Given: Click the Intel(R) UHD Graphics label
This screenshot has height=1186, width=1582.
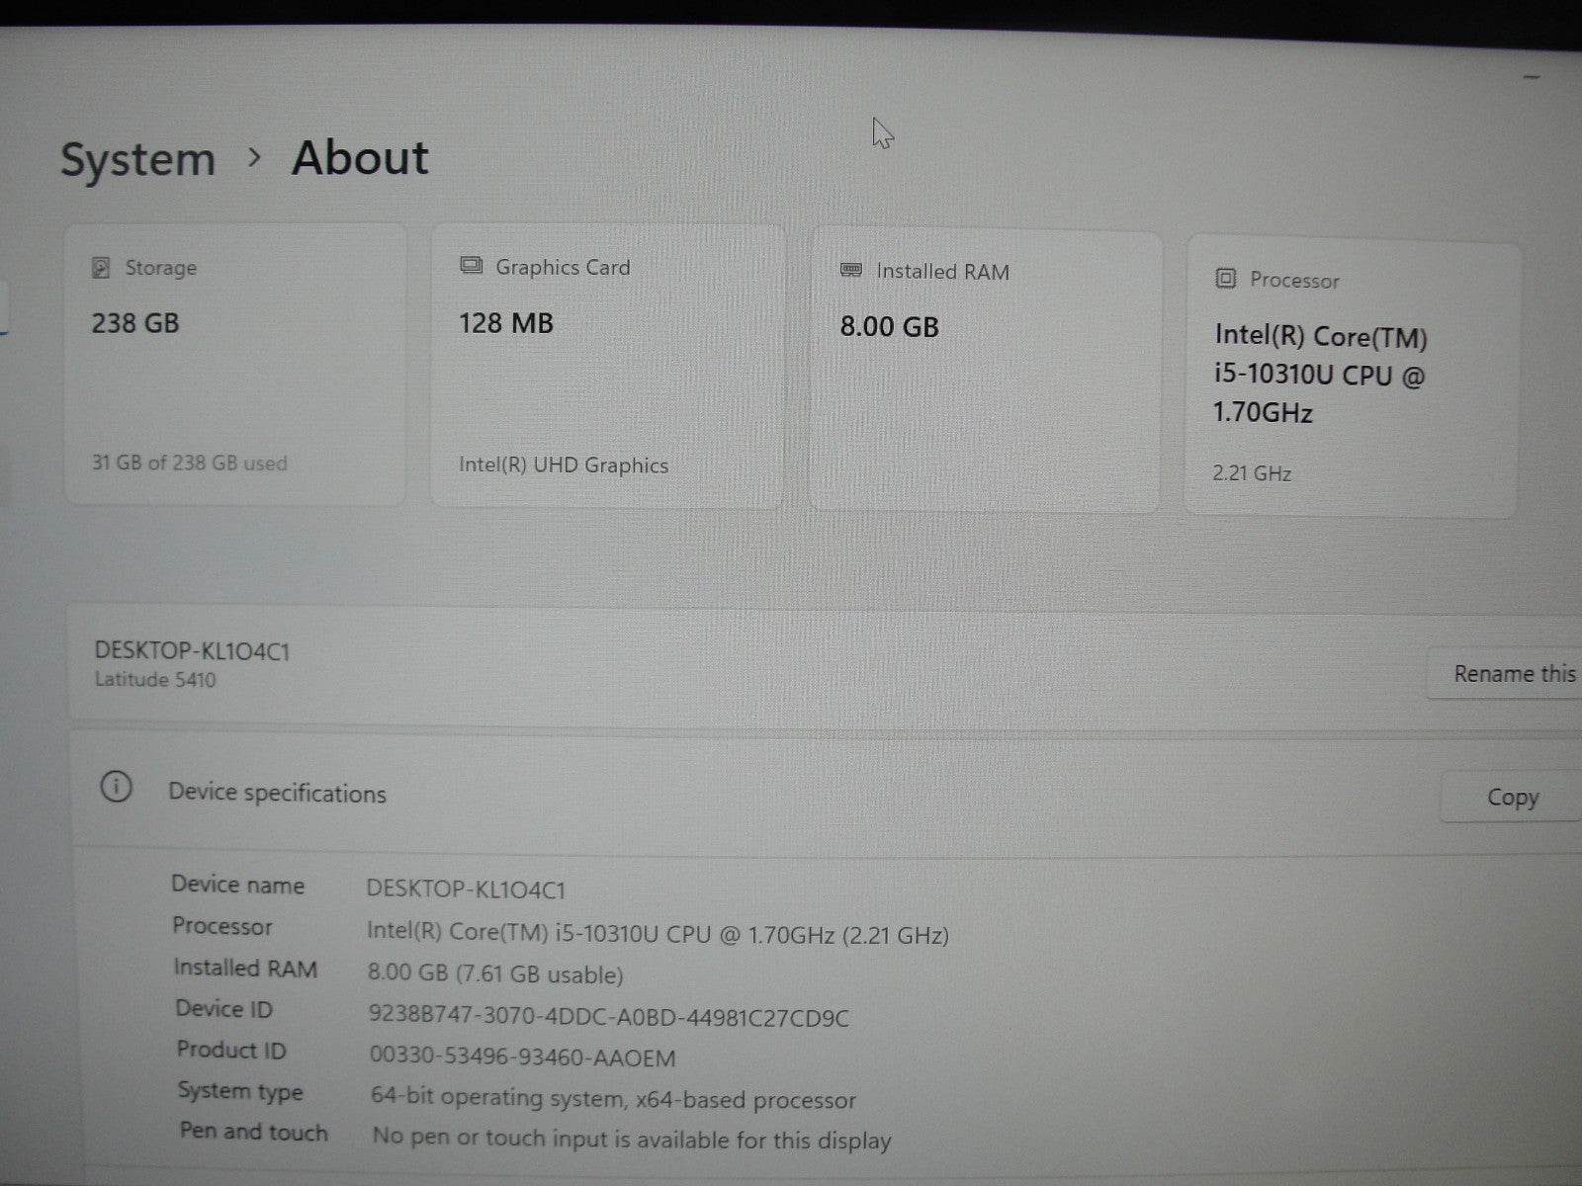Looking at the screenshot, I should (x=564, y=465).
